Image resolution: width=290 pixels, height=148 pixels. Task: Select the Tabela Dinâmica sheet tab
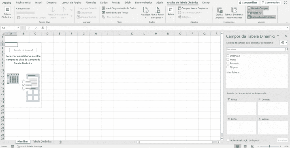tap(42, 142)
